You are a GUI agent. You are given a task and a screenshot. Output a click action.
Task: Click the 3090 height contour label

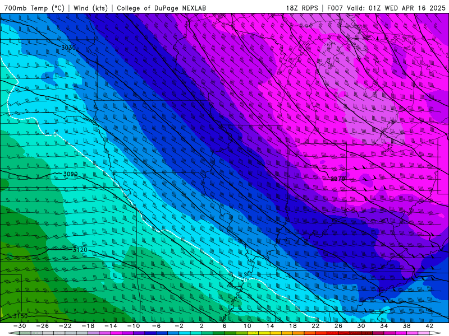70,174
